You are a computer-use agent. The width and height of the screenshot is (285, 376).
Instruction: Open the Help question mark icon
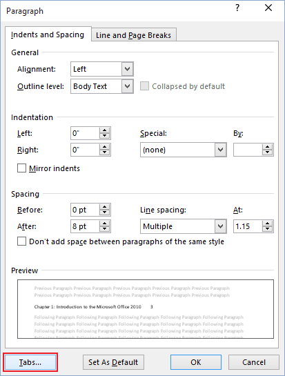click(237, 8)
